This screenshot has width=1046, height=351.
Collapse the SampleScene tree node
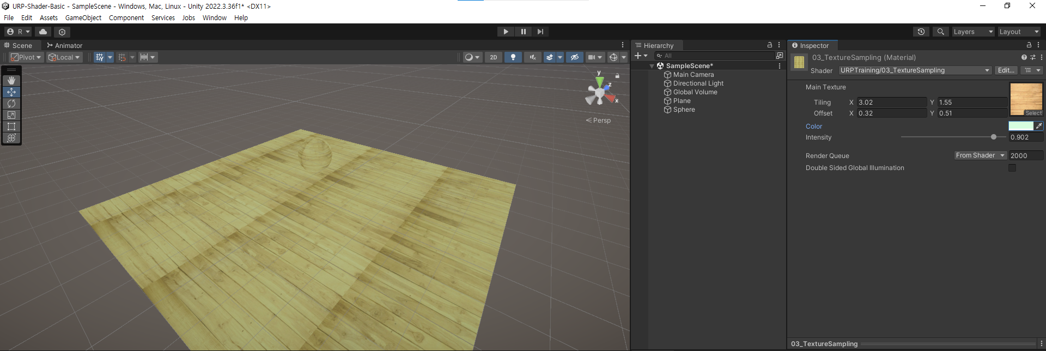coord(652,66)
